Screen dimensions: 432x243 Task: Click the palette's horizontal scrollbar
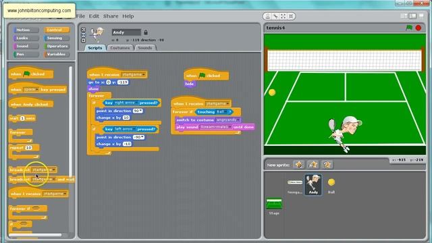point(35,235)
